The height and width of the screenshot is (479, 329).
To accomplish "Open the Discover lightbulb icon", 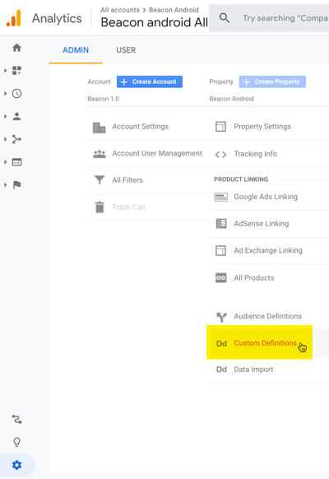I will click(x=16, y=442).
